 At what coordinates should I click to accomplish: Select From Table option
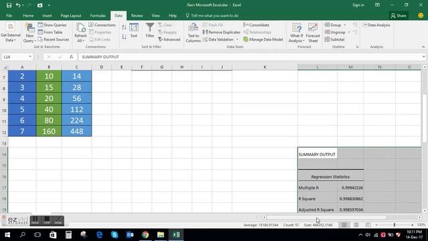(x=50, y=32)
